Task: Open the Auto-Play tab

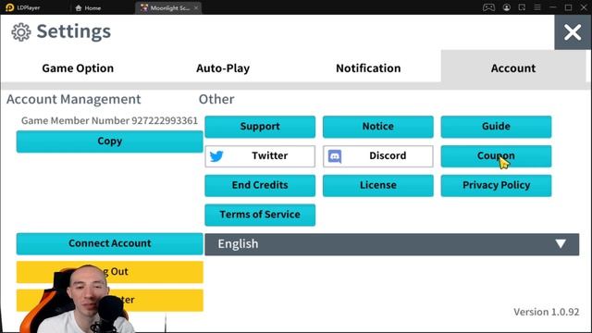Action: coord(223,68)
